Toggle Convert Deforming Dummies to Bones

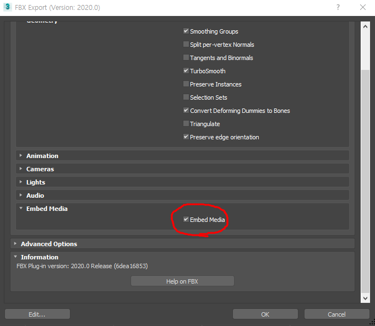click(x=186, y=110)
